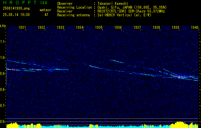Click the HROFFT title text
The height and width of the screenshot is (128, 201).
pos(20,3)
